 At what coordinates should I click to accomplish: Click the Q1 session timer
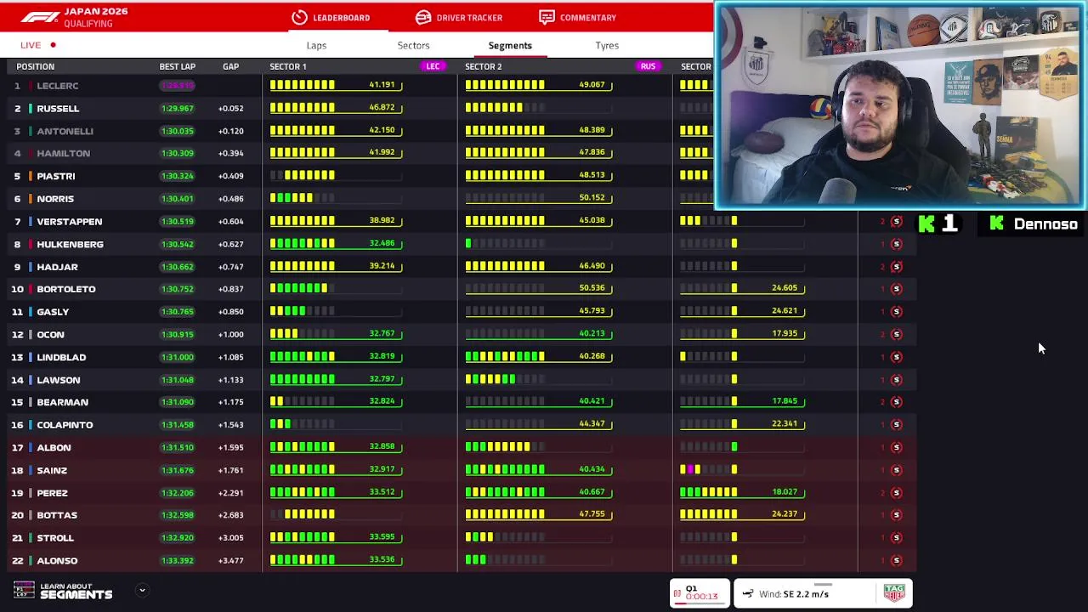pyautogui.click(x=699, y=592)
